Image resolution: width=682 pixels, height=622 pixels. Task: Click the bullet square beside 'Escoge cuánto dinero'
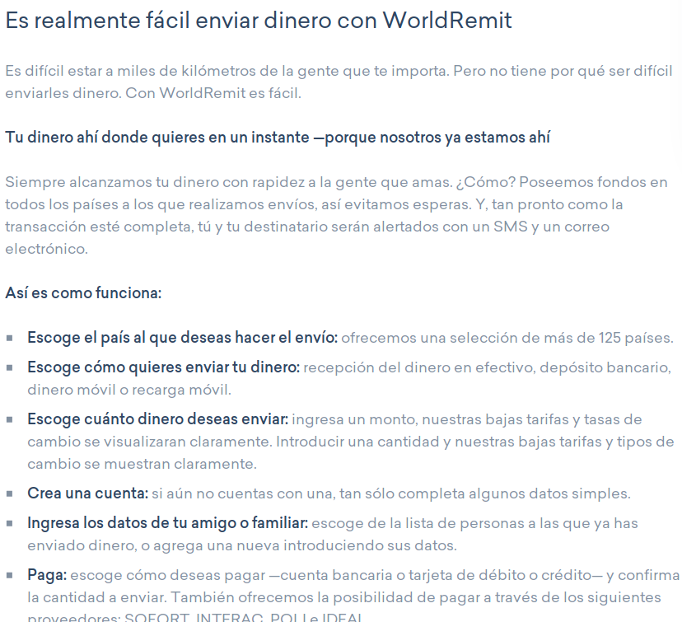coord(10,419)
